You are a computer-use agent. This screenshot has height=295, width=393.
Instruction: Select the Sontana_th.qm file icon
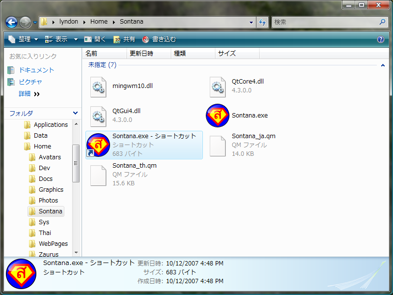click(98, 175)
